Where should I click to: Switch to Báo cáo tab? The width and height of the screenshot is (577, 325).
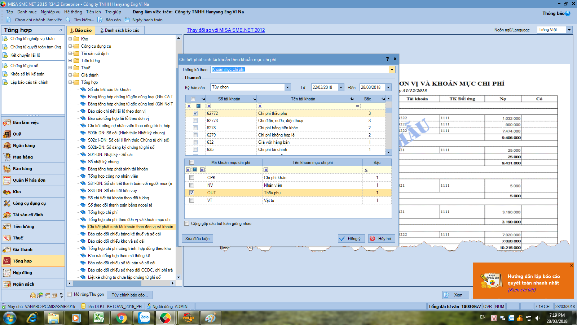[x=81, y=30]
